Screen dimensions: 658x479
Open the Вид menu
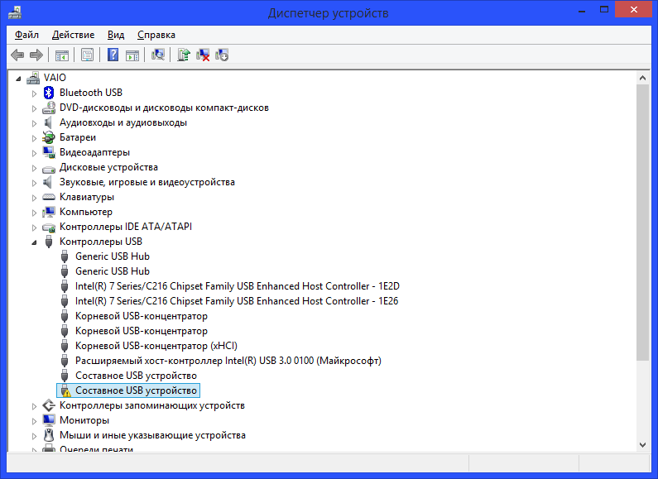tap(116, 35)
